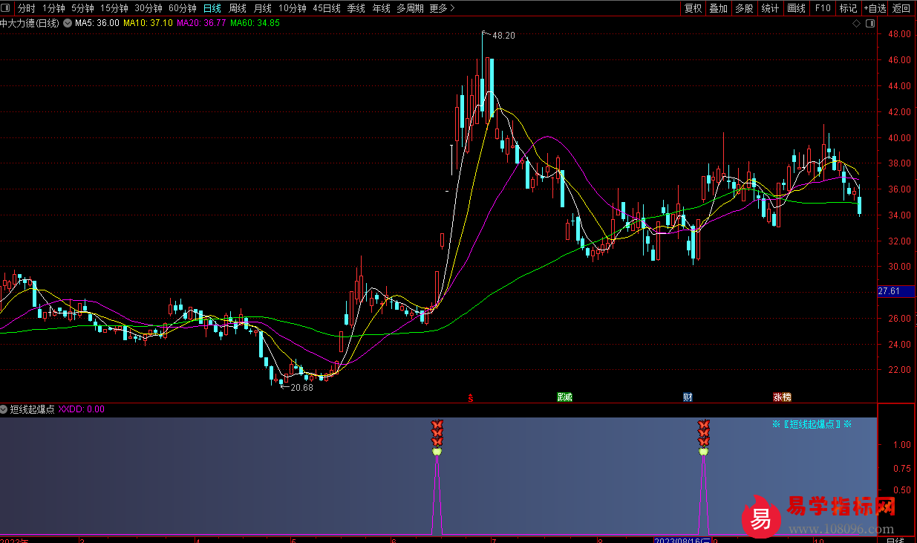Click the 中大力德(日线) chart title
The width and height of the screenshot is (917, 543).
[30, 23]
